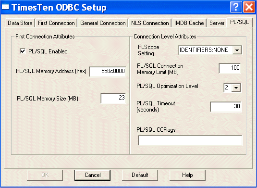257x188 pixels.
Task: Click the question mark help icon in title bar
Action: [x=236, y=7]
